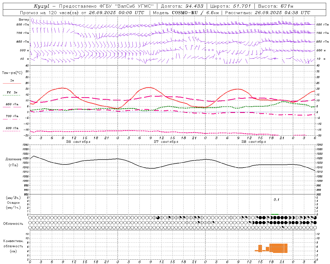Click the 850 гПа entry in the temperature legend
The image size is (330, 264).
pos(12,104)
